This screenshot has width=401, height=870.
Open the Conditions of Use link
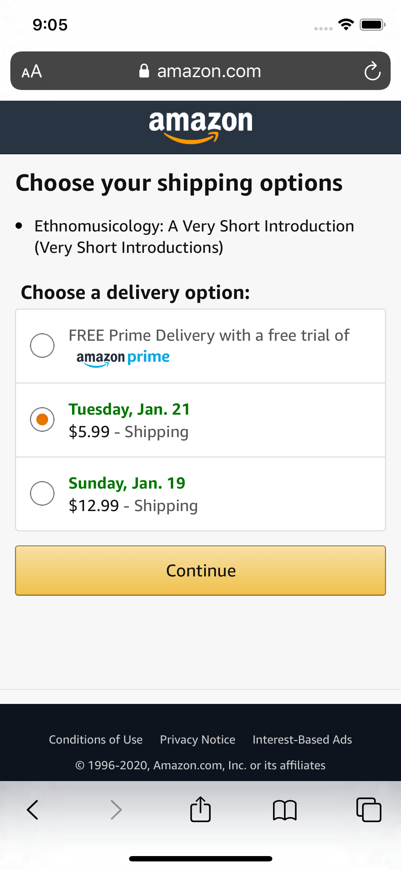(96, 739)
